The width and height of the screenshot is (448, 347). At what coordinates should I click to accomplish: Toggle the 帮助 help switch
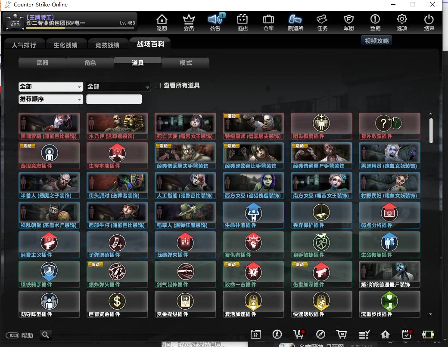point(12,335)
